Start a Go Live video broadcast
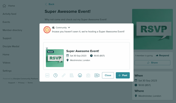Image resolution: width=176 pixels, height=103 pixels. point(97,75)
